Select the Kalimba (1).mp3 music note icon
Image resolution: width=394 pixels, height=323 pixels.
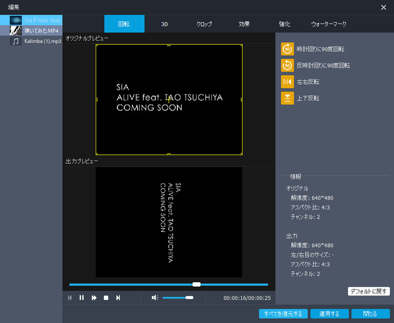coord(16,41)
